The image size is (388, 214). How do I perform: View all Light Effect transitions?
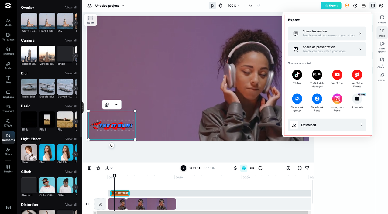pos(71,139)
